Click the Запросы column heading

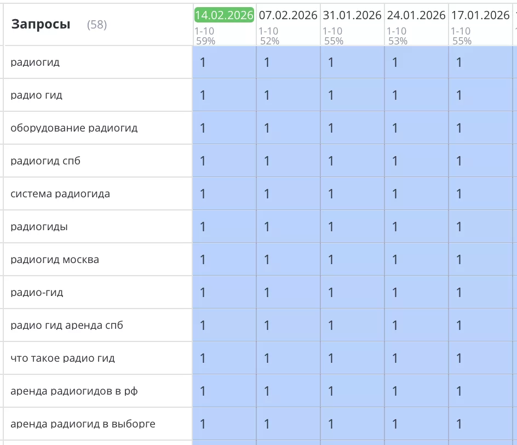41,24
